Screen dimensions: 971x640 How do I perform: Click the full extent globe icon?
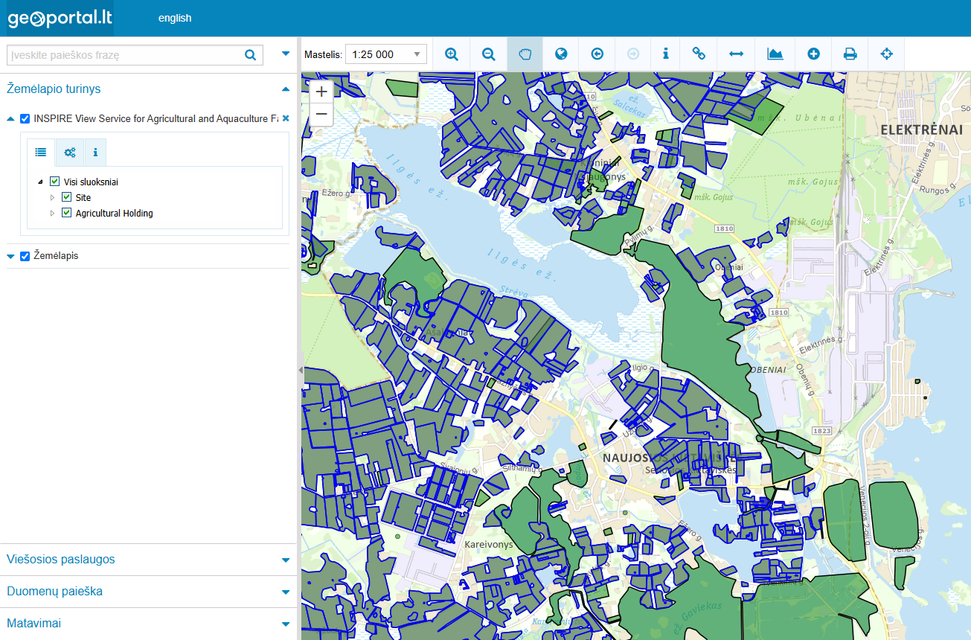[x=561, y=54]
